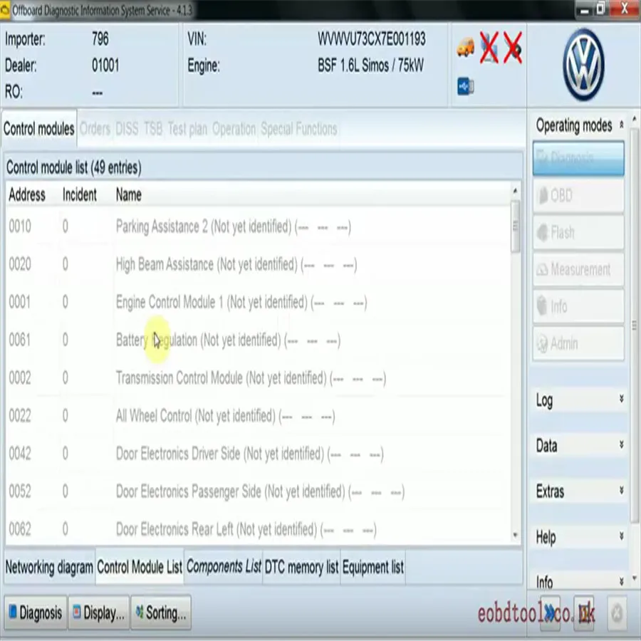Select Transmission Control Module row
Viewport: 641px width, 641px height.
point(258,377)
